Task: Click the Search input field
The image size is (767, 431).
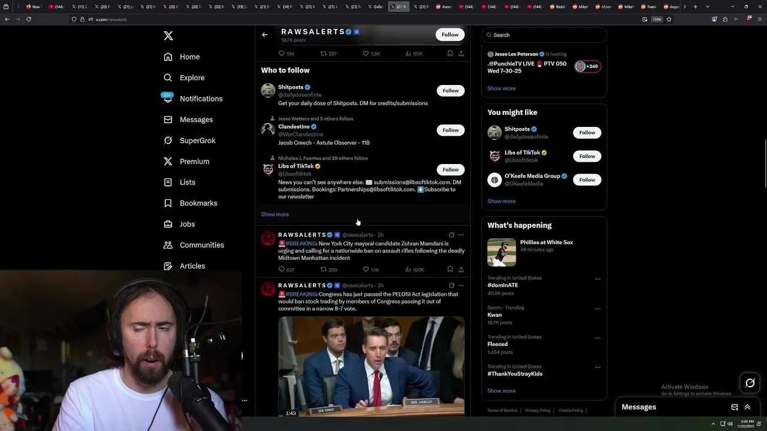Action: pyautogui.click(x=544, y=35)
